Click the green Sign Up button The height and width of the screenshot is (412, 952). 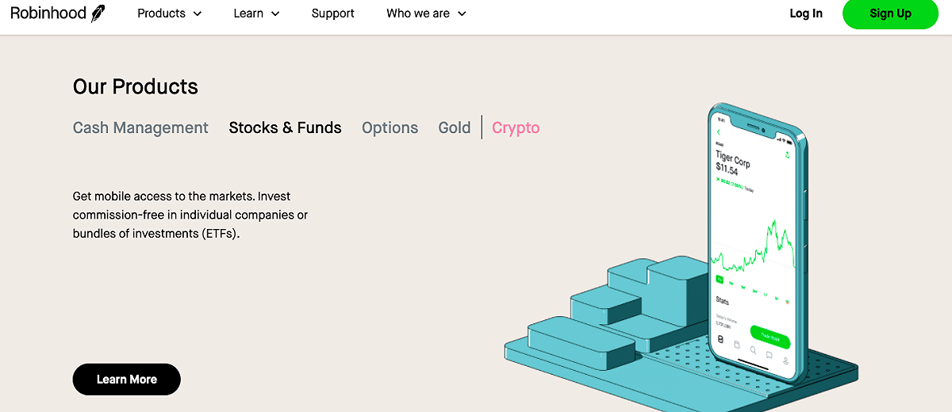tap(890, 13)
